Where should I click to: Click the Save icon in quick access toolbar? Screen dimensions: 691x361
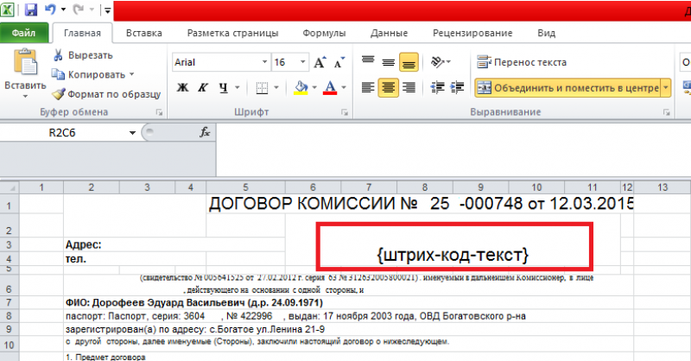[x=31, y=9]
